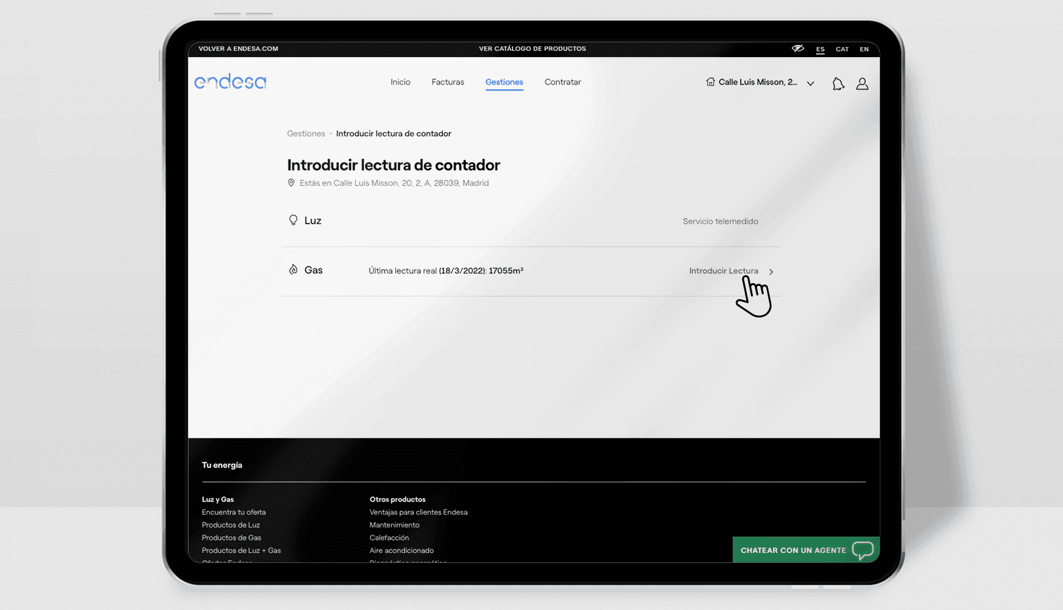Open Productos de Luz footer link
Viewport: 1063px width, 610px height.
point(231,525)
